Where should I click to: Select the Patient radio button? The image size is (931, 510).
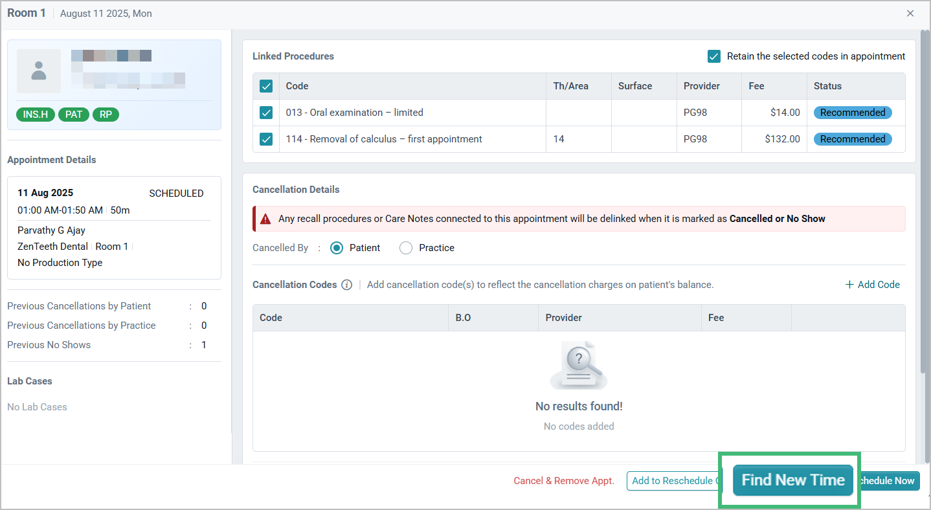[x=336, y=247]
